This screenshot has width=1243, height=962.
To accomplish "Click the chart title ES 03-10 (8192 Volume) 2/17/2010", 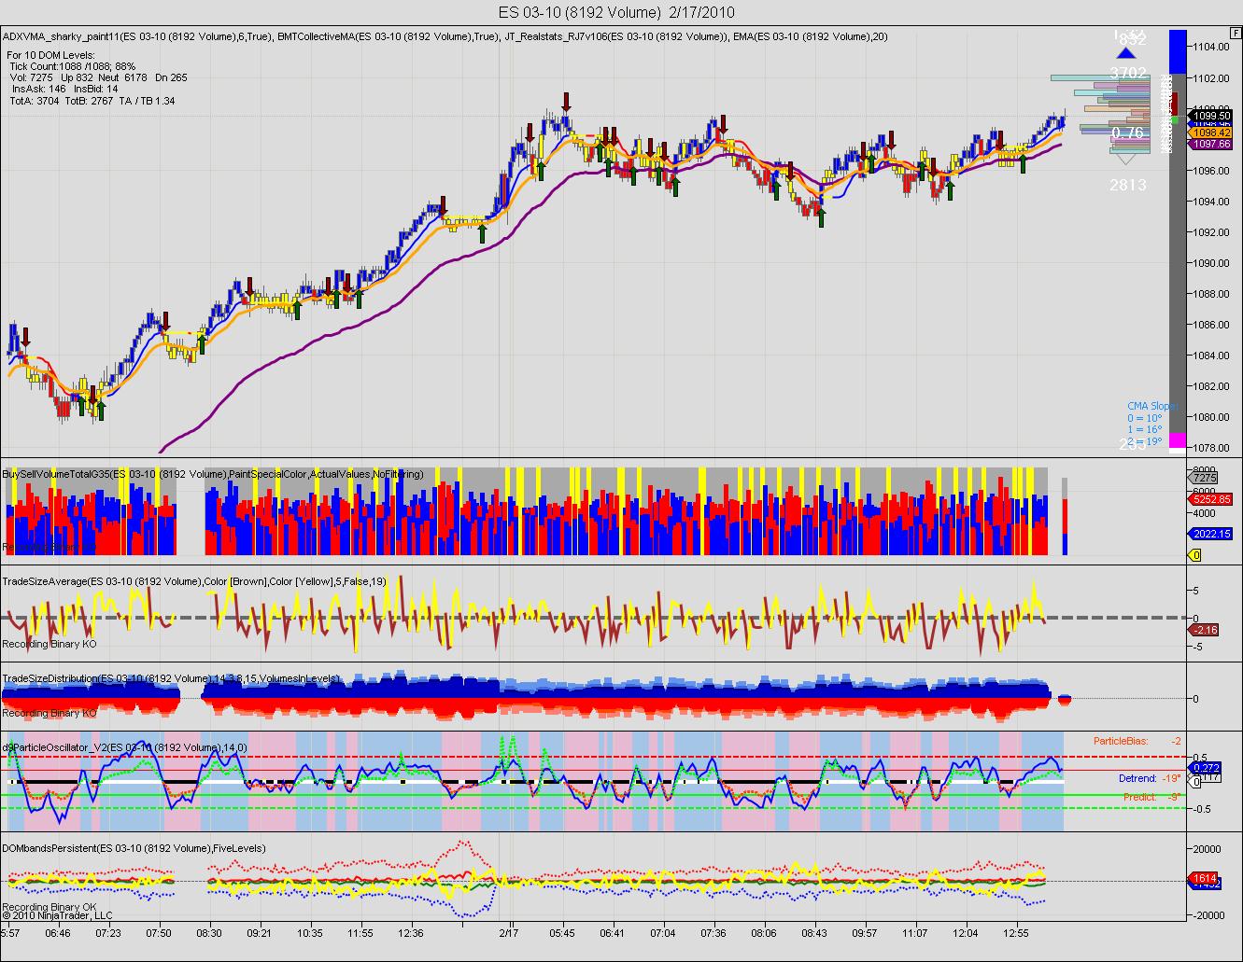I will (x=615, y=12).
